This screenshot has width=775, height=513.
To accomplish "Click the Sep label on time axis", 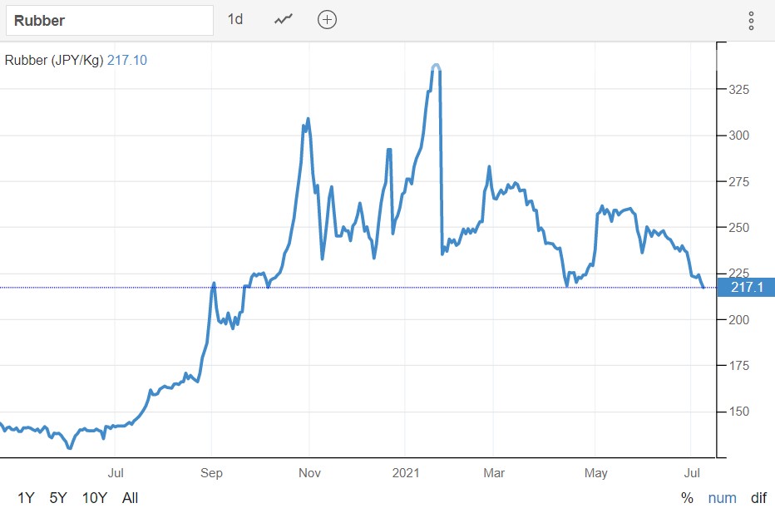I will 211,473.
